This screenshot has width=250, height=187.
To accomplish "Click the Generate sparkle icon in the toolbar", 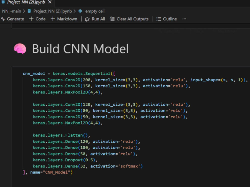I will pos(3,19).
